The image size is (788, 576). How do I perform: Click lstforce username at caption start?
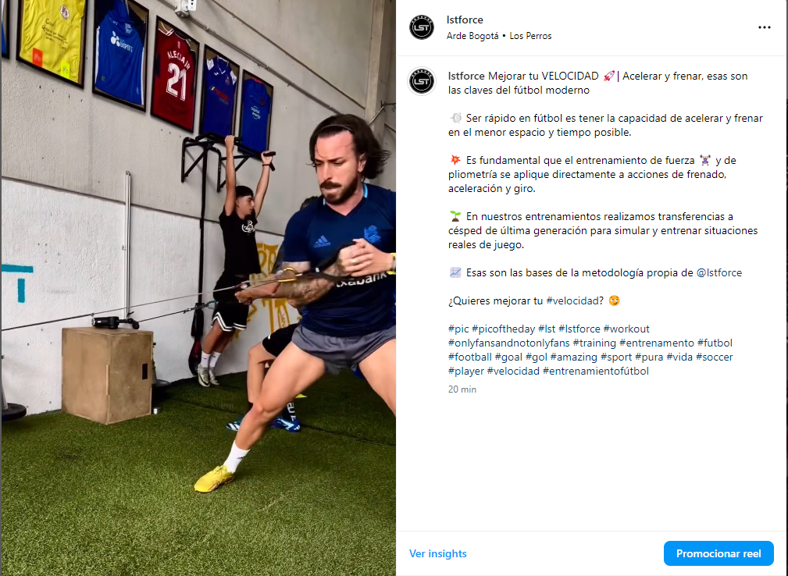pos(466,76)
